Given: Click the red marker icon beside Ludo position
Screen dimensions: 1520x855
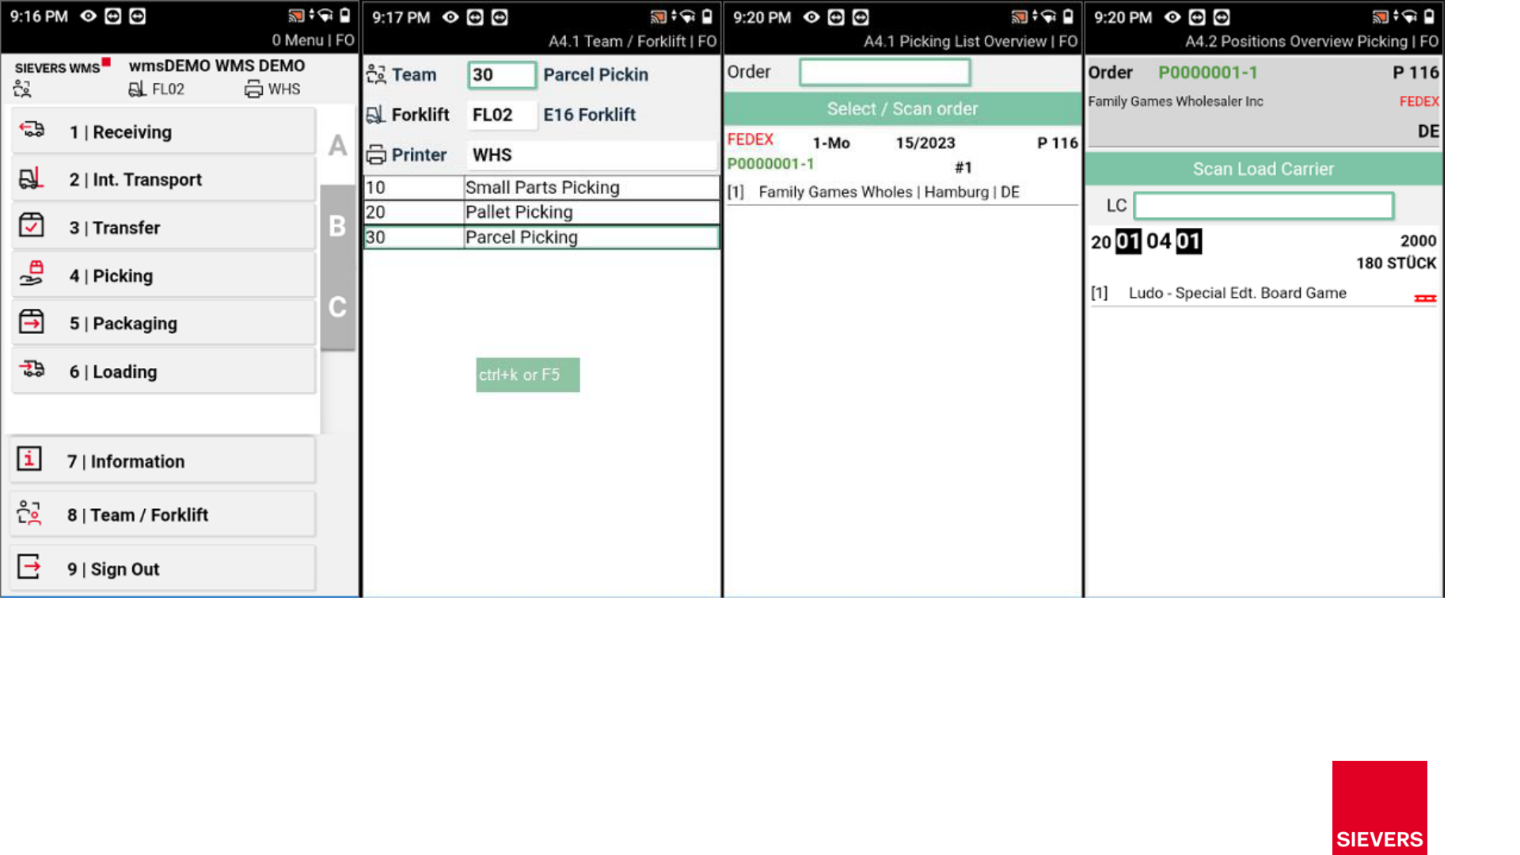Looking at the screenshot, I should (x=1425, y=298).
